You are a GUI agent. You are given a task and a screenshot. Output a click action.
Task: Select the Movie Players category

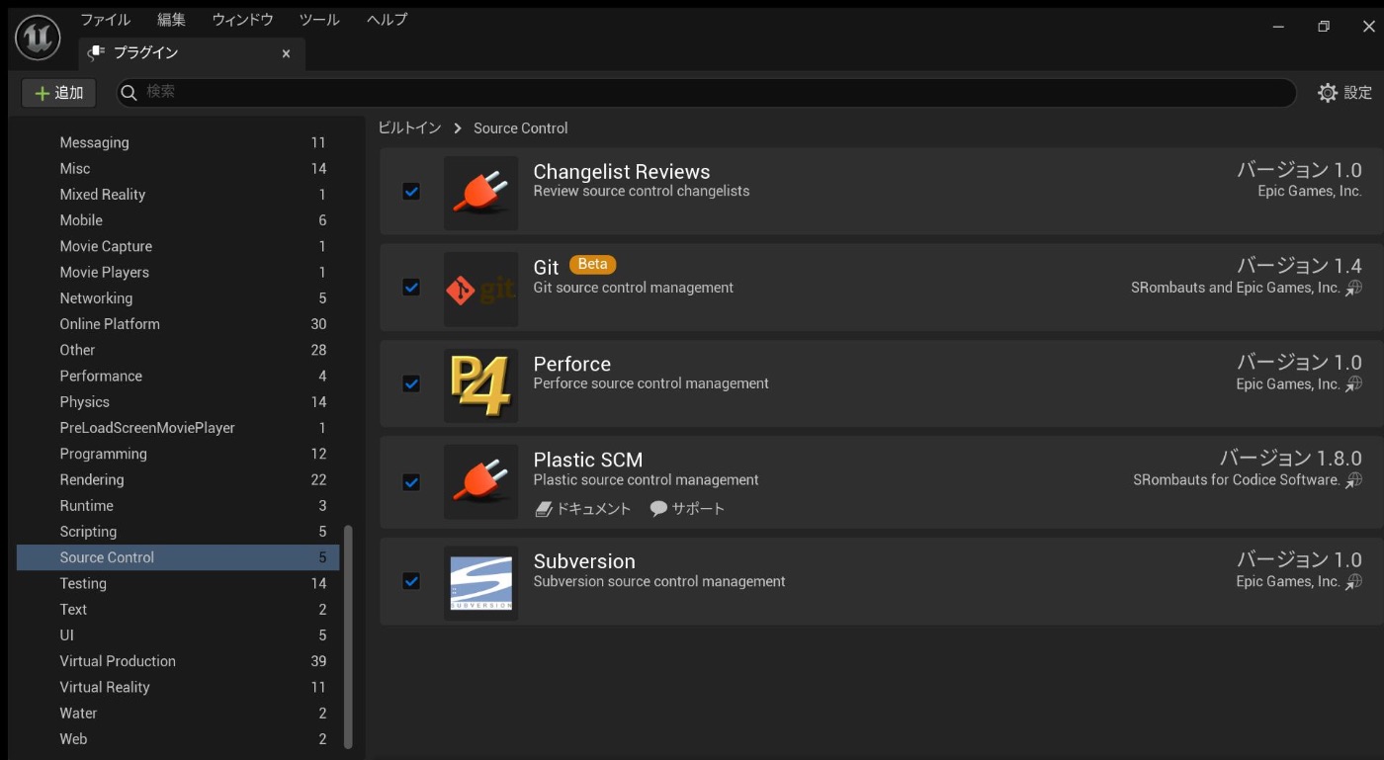178,272
